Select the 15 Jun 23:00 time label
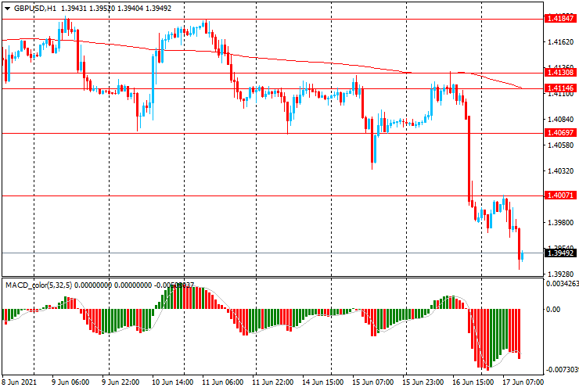This screenshot has height=391, width=579. [x=423, y=382]
